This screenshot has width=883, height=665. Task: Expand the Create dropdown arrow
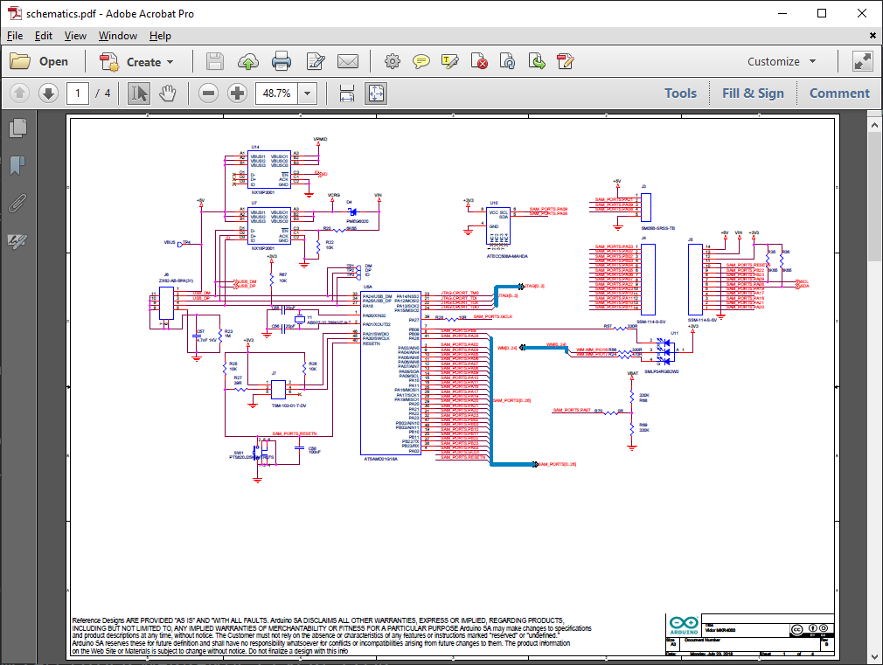(x=170, y=63)
